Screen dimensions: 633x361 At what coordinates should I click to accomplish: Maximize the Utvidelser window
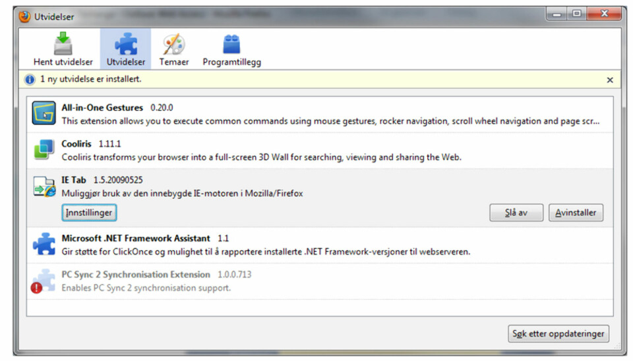tap(576, 14)
